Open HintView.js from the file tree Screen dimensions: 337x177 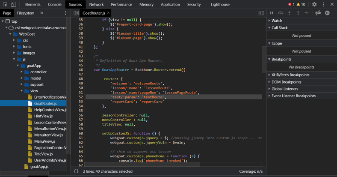point(43,116)
